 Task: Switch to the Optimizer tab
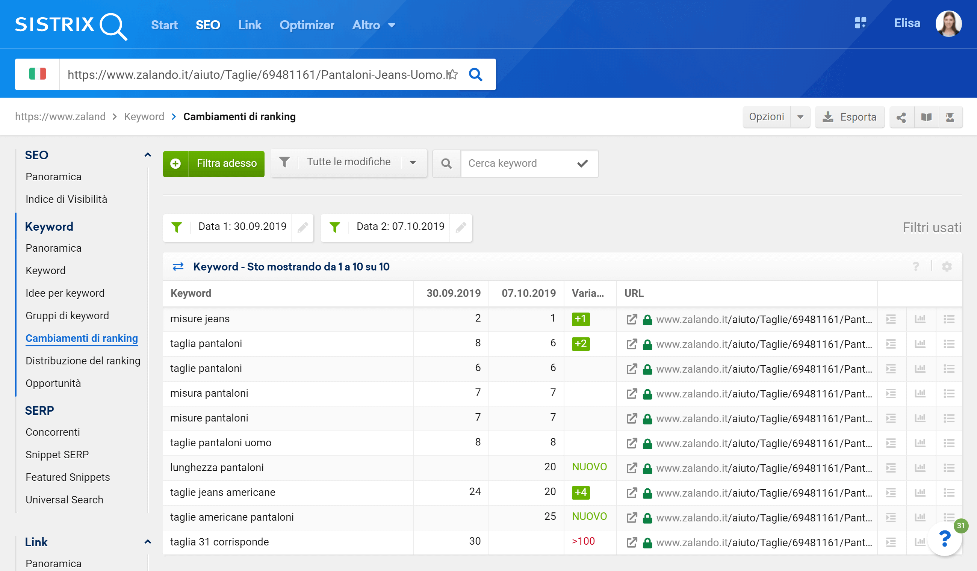(307, 25)
